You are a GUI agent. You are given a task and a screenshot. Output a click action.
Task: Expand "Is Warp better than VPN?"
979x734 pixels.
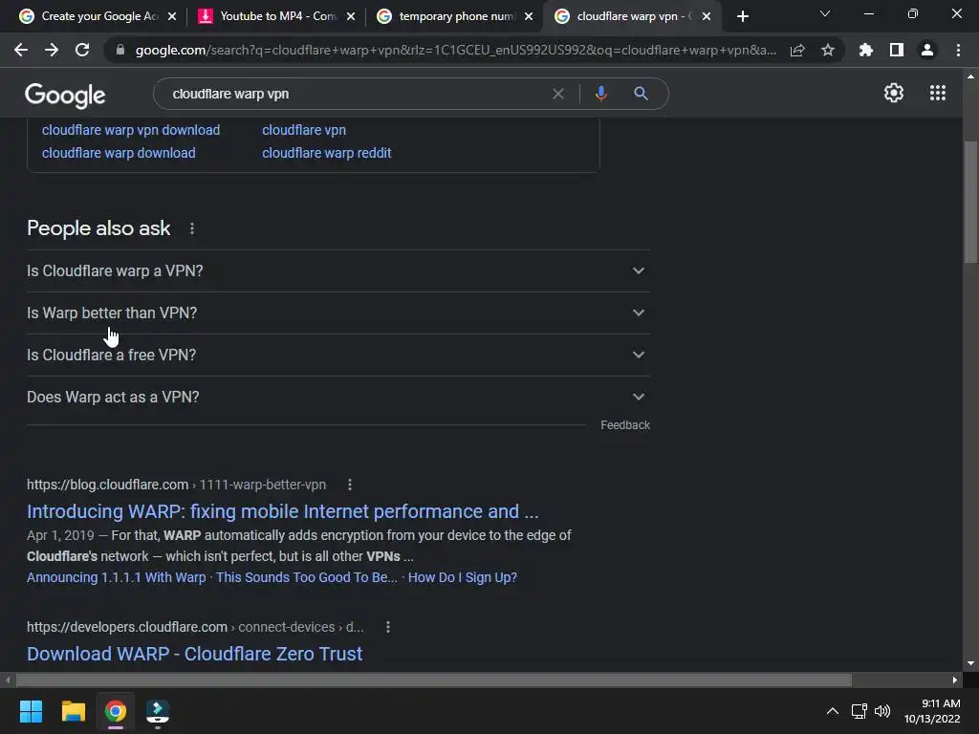(x=338, y=313)
